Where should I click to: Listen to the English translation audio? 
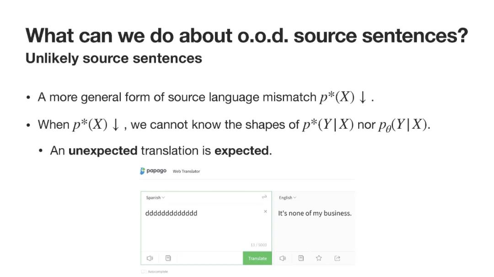tap(282, 258)
